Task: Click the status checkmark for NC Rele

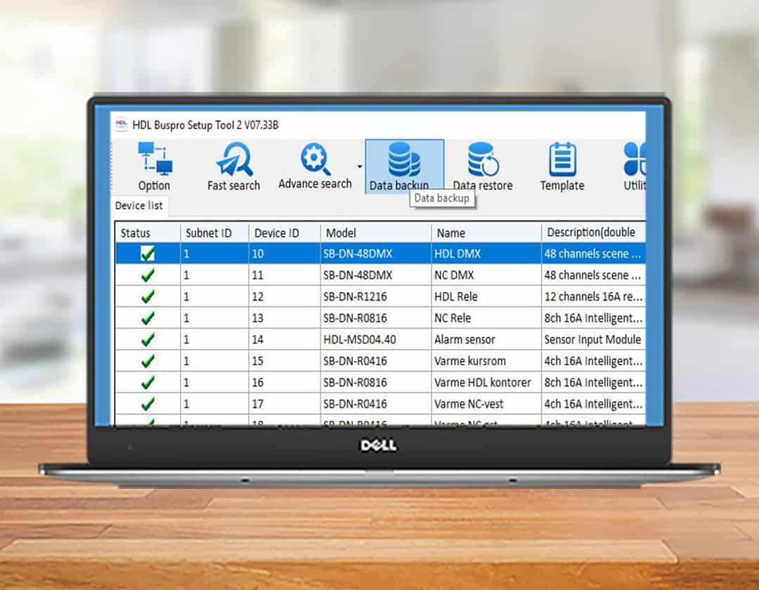Action: (x=148, y=318)
